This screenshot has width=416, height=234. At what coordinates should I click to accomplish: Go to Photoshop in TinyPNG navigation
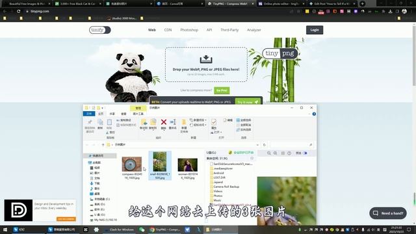pyautogui.click(x=189, y=30)
